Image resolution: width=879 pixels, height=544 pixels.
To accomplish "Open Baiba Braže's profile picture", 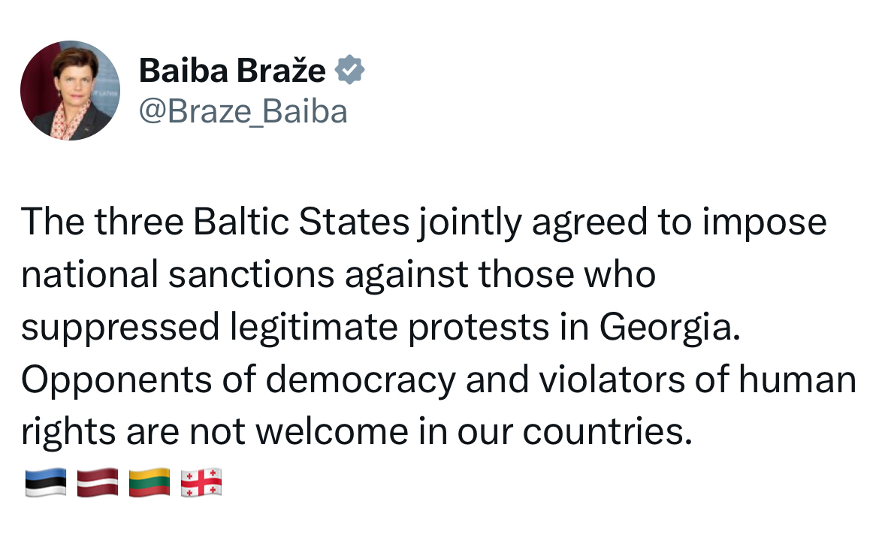I will pyautogui.click(x=70, y=91).
